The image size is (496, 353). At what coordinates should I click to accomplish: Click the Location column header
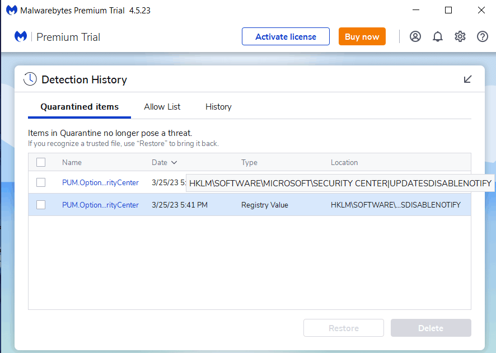pyautogui.click(x=344, y=162)
